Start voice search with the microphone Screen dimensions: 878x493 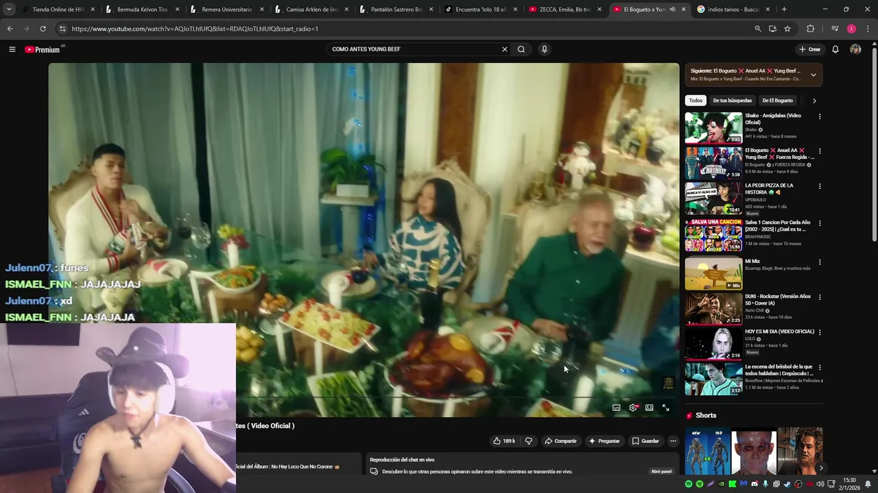(x=544, y=49)
